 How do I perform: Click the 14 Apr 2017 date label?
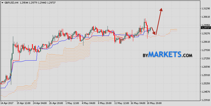pos(8,103)
